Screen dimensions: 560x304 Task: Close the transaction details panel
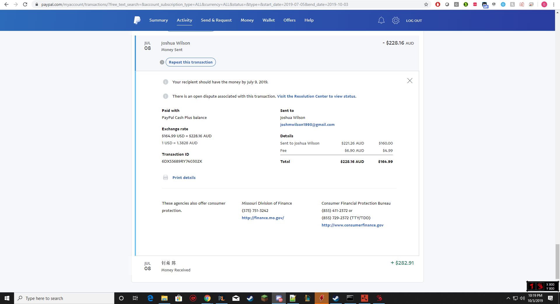pos(410,81)
